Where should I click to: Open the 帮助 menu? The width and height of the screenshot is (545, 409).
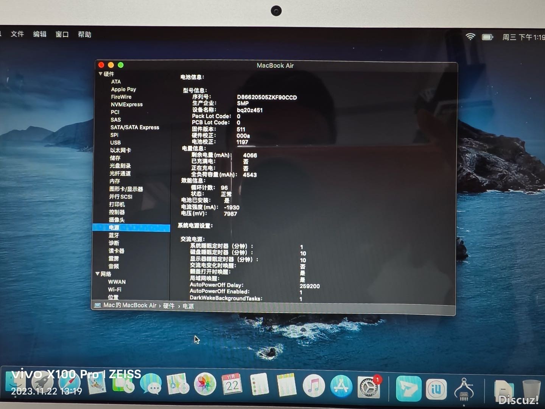[84, 34]
